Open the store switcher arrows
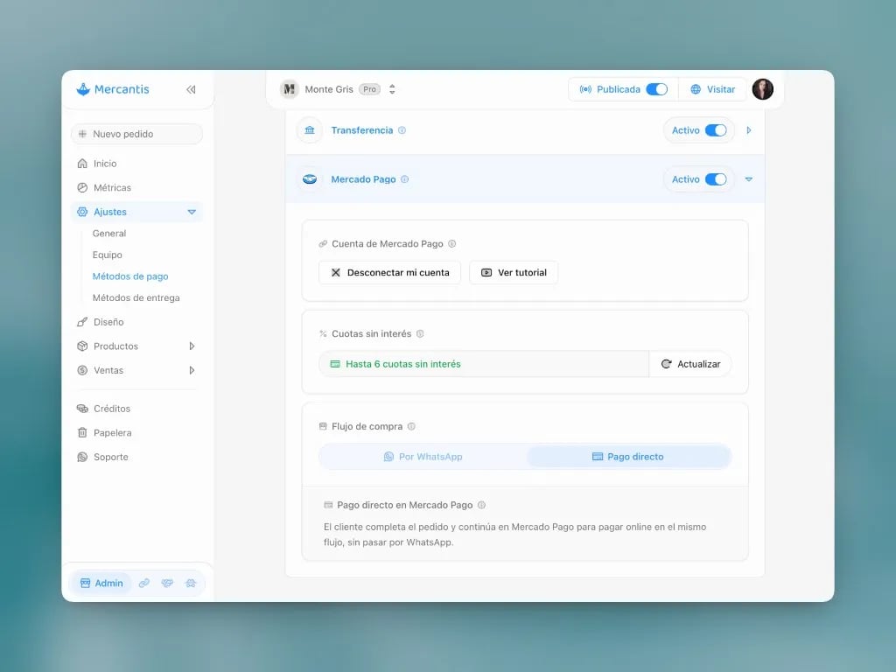896x672 pixels. 392,89
